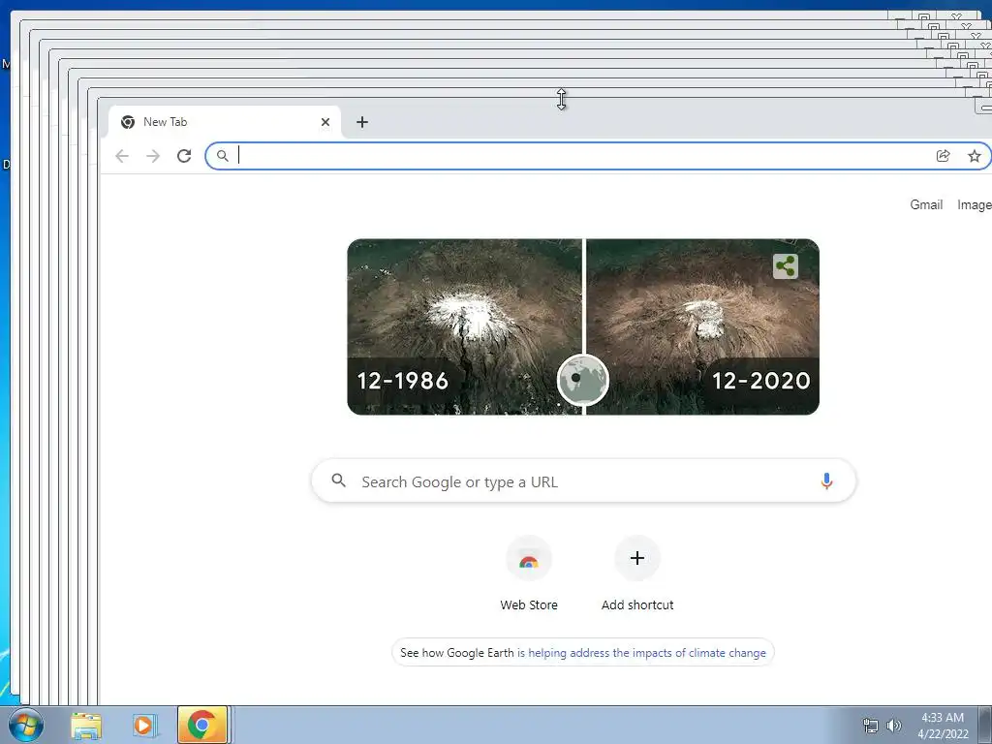Open Windows Explorer from taskbar
Screen dimensions: 992x744
86,725
